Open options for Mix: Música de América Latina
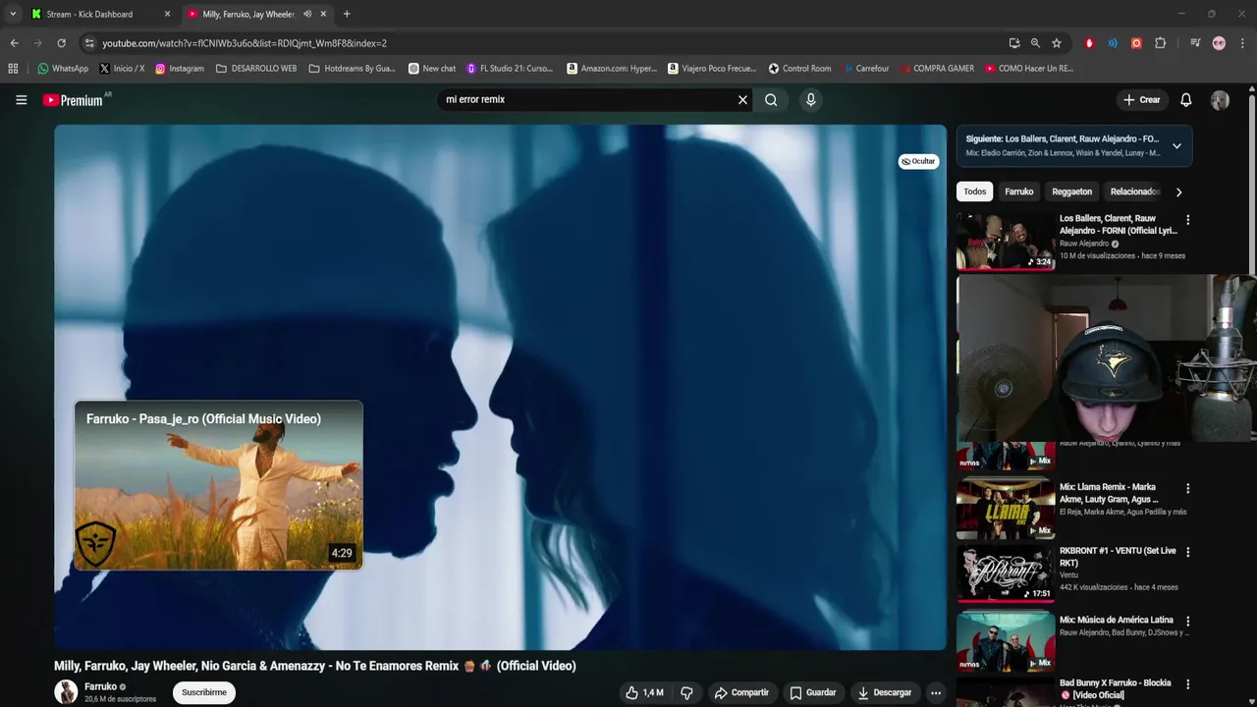Image resolution: width=1257 pixels, height=707 pixels. [x=1187, y=621]
